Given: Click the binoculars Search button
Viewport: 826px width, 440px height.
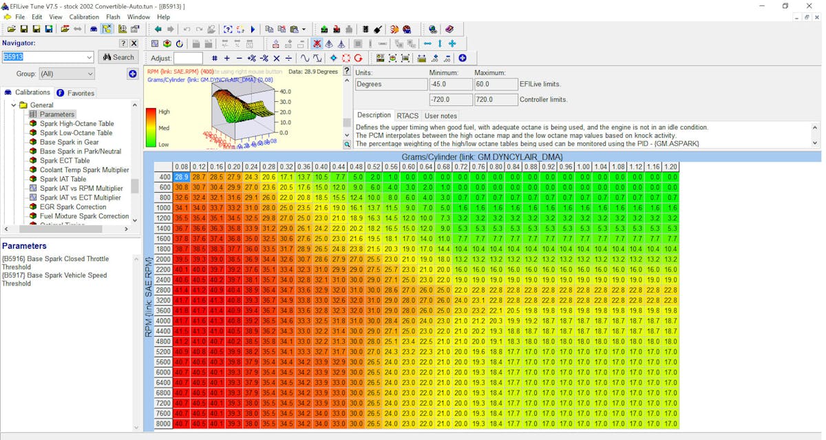Looking at the screenshot, I should (118, 57).
